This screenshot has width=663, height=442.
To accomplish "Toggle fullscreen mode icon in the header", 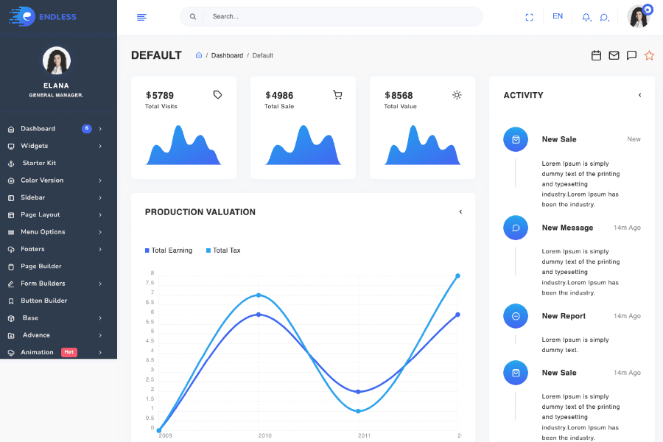I will coord(529,16).
